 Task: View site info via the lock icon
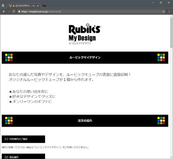pos(19,12)
